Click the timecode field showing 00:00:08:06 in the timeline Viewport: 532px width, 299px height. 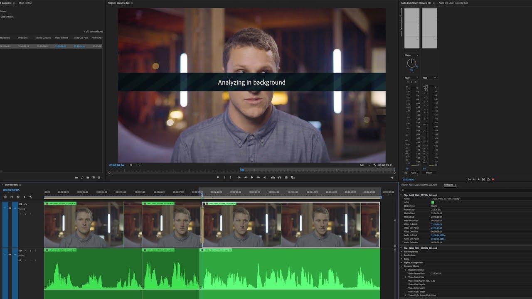click(12, 190)
